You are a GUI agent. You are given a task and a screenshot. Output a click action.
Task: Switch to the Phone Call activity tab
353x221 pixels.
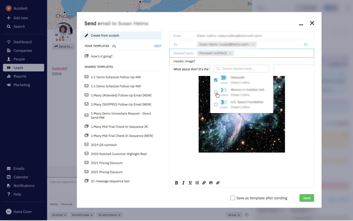(x=67, y=204)
